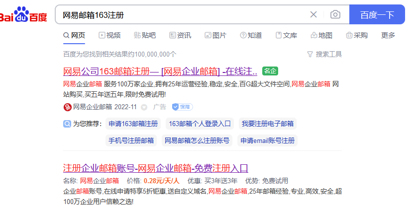Viewport: 418px width, 205px height.
Task: Select suggestion 申请163邮箱注册
Action: coord(133,124)
